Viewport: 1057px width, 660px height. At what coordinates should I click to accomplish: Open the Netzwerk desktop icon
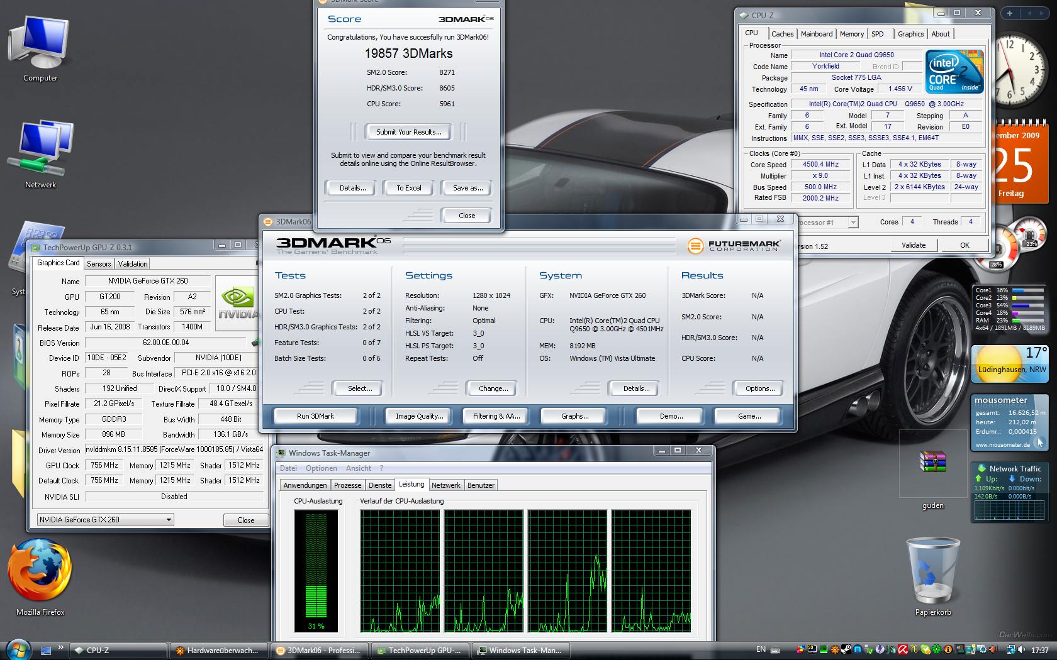[40, 151]
